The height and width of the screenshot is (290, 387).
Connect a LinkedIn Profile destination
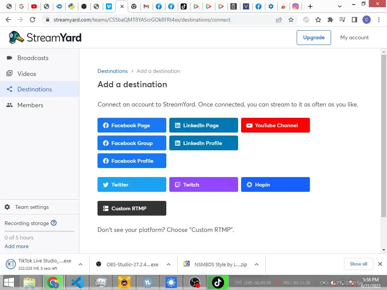click(204, 143)
